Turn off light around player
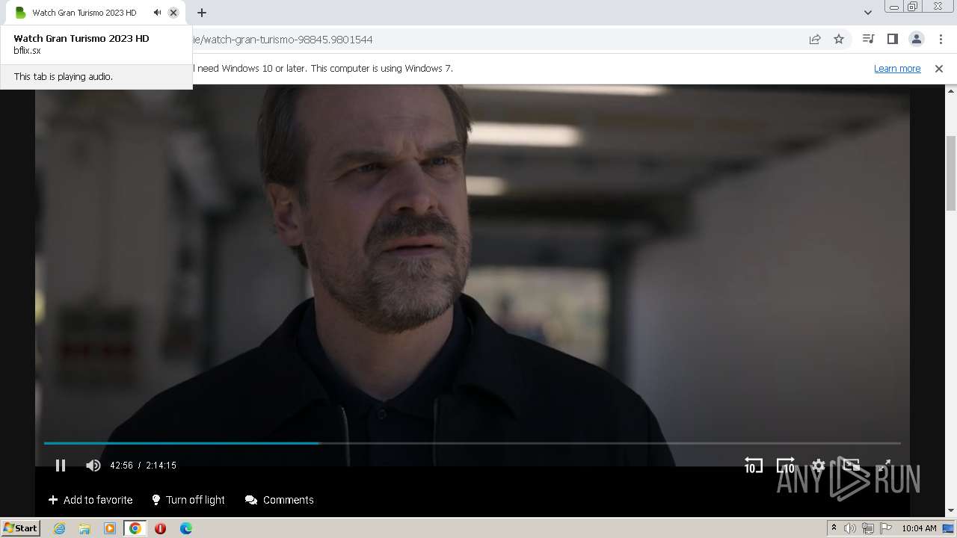The height and width of the screenshot is (538, 957). (x=188, y=500)
